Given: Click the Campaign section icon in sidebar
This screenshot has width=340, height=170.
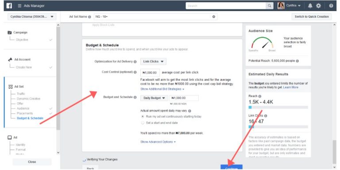Looking at the screenshot, I should [10, 32].
